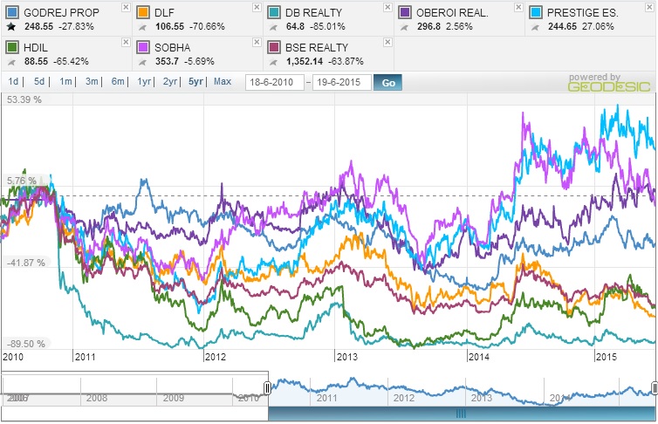Click the pin icon under SOBHA
This screenshot has height=424, width=658.
[x=143, y=63]
